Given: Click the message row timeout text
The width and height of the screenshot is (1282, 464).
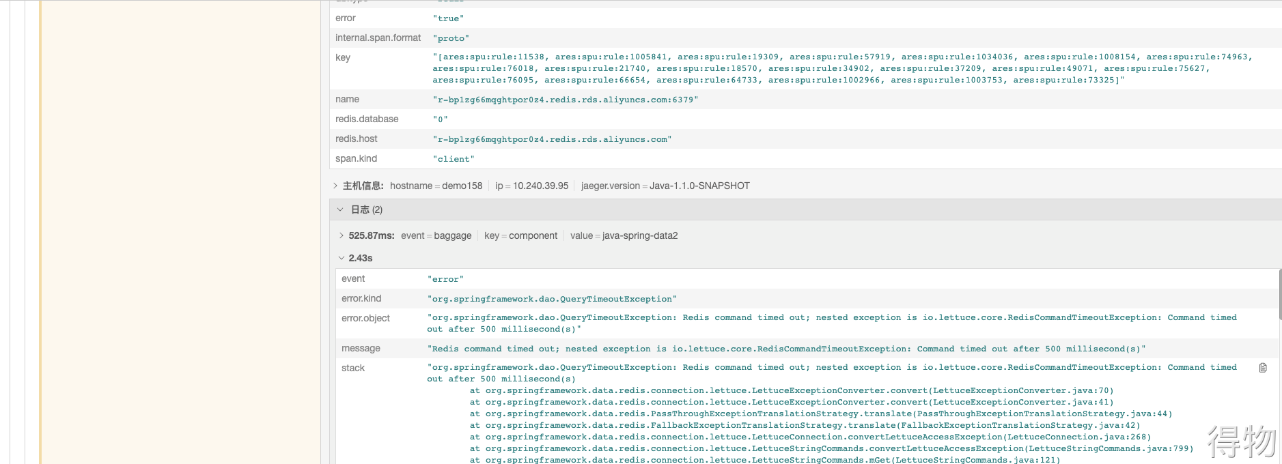Looking at the screenshot, I should click(786, 349).
